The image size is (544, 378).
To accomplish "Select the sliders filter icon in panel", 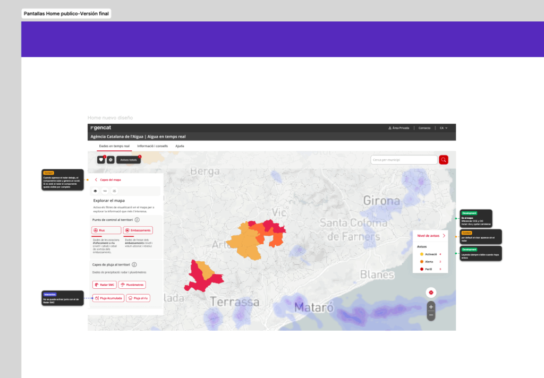I will click(114, 191).
